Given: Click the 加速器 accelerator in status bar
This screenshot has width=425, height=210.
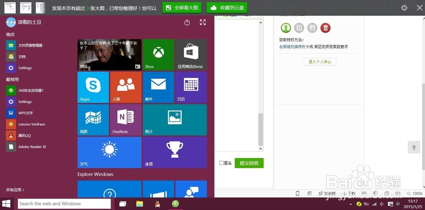Looking at the screenshot, I should pyautogui.click(x=327, y=193).
